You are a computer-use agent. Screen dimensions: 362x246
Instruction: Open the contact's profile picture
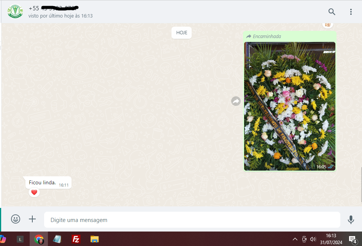[15, 11]
